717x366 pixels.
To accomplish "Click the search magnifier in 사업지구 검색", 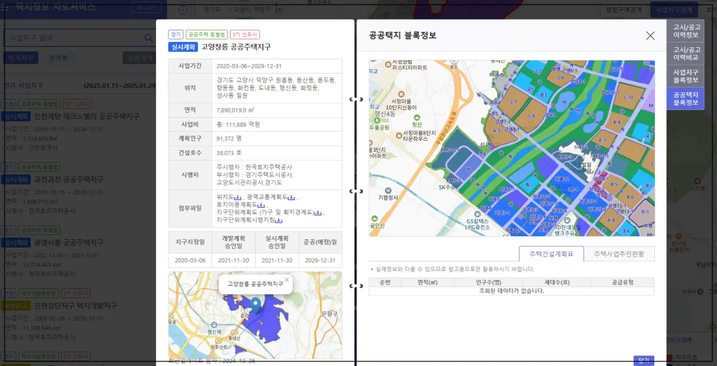I will click(x=149, y=38).
